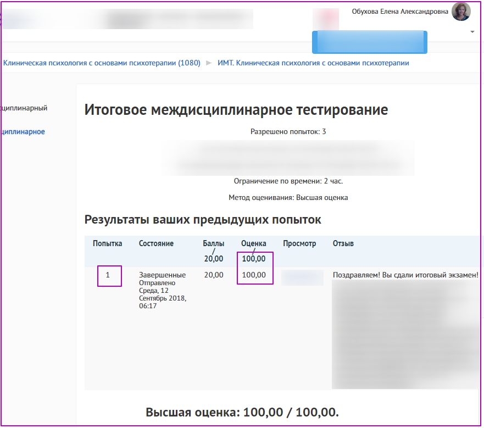The height and width of the screenshot is (428, 484).
Task: Click the breadcrumb arrow separator
Action: 209,63
